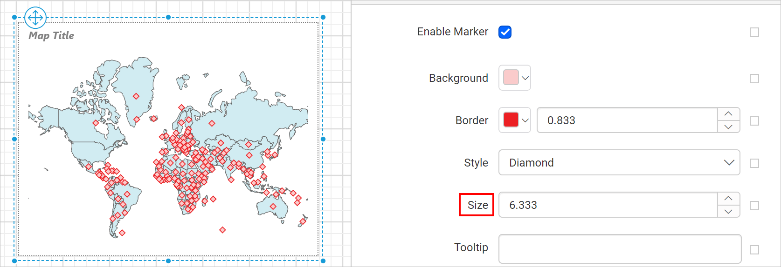
Task: Open the Border color dropdown
Action: pos(525,120)
